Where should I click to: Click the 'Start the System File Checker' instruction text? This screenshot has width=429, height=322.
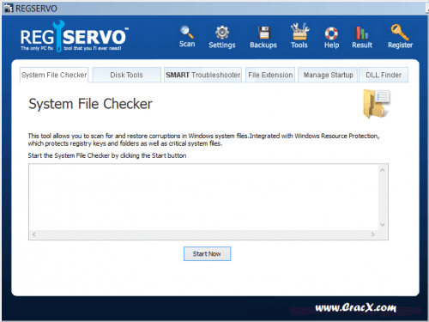coord(107,155)
